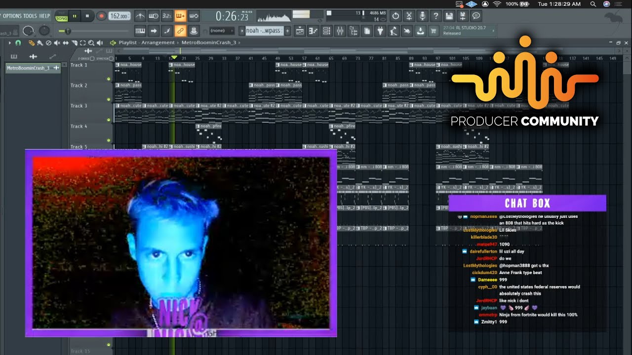Add new pattern with plus button
Image resolution: width=632 pixels, height=355 pixels.
point(287,31)
